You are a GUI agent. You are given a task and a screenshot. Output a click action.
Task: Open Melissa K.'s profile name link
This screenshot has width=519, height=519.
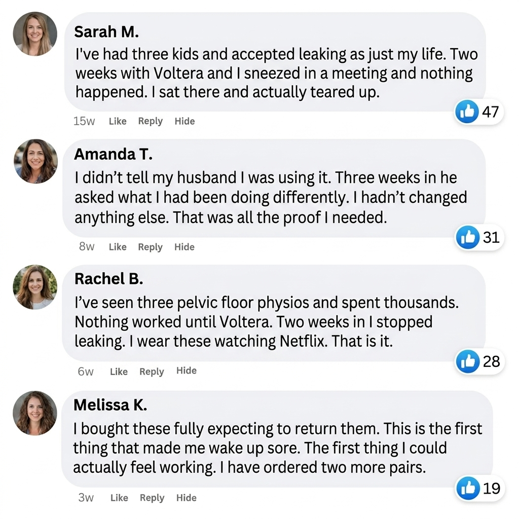pos(110,405)
